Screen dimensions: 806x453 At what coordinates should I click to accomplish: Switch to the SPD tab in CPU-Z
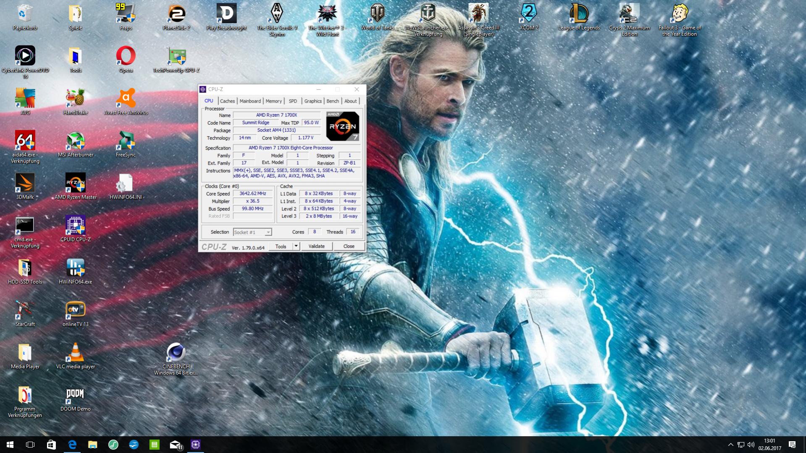click(x=293, y=101)
